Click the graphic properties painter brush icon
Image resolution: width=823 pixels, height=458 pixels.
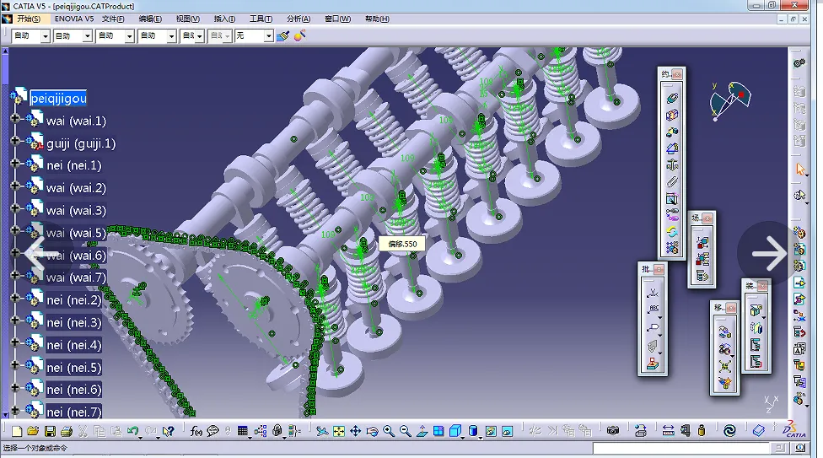tap(283, 35)
